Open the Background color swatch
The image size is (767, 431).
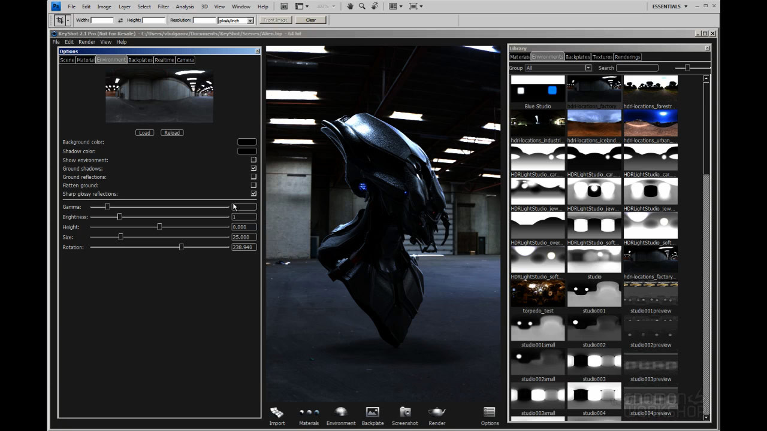click(247, 142)
